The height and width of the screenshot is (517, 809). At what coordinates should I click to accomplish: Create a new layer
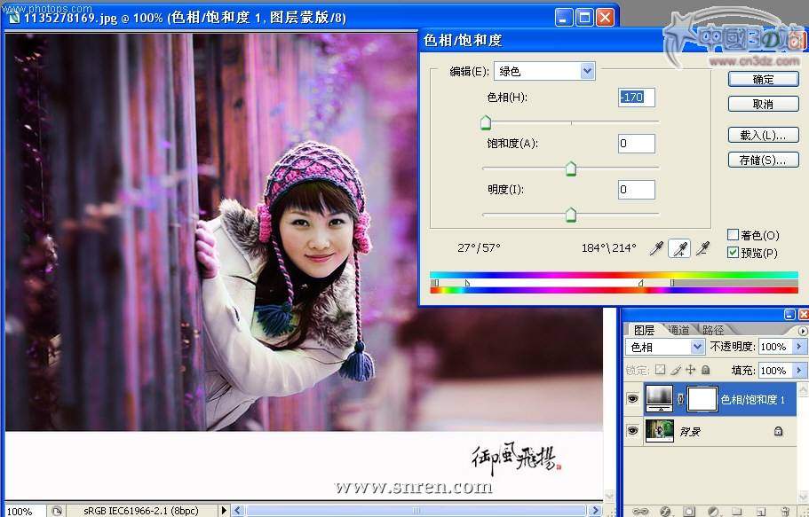[761, 512]
